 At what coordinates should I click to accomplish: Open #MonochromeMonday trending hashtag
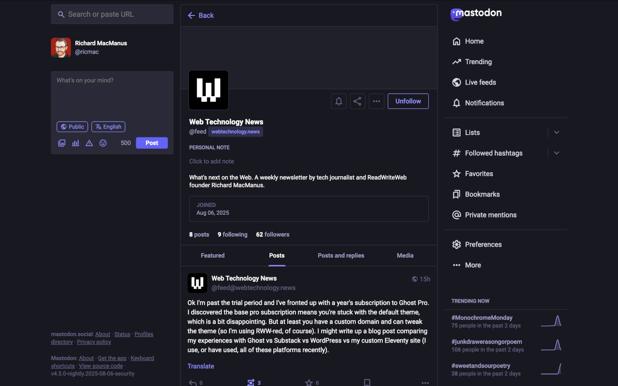point(482,318)
